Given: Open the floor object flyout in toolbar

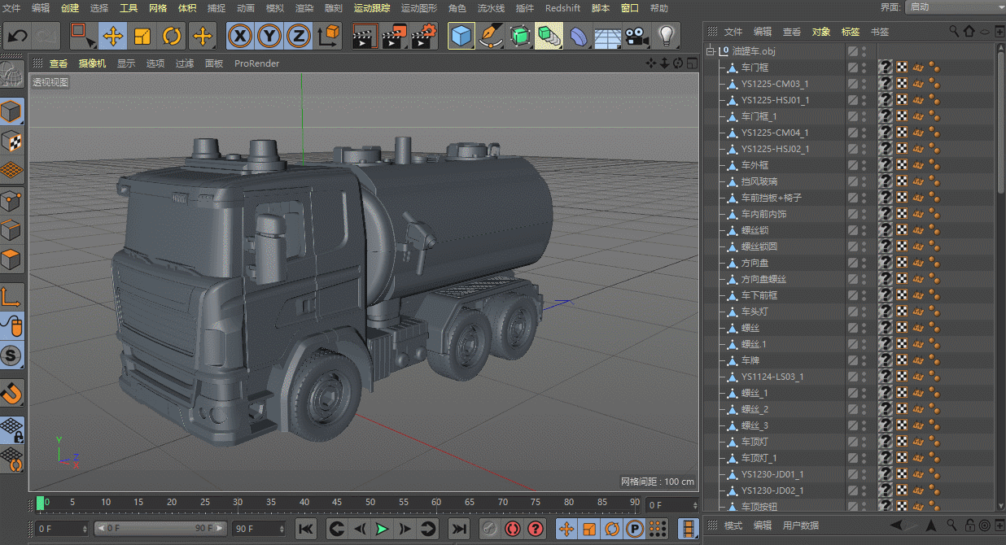Looking at the screenshot, I should pyautogui.click(x=607, y=36).
